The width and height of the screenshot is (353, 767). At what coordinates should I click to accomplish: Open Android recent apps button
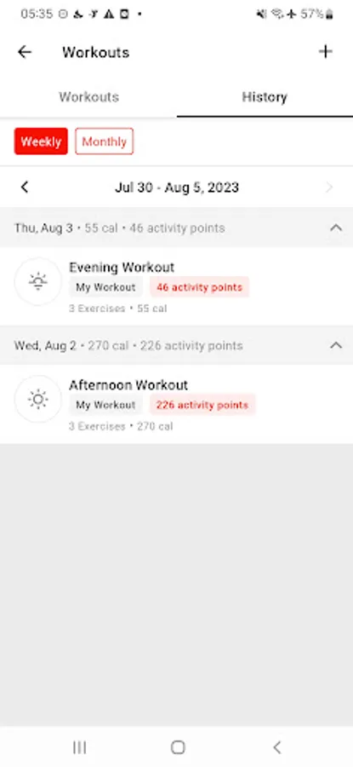coord(80,747)
